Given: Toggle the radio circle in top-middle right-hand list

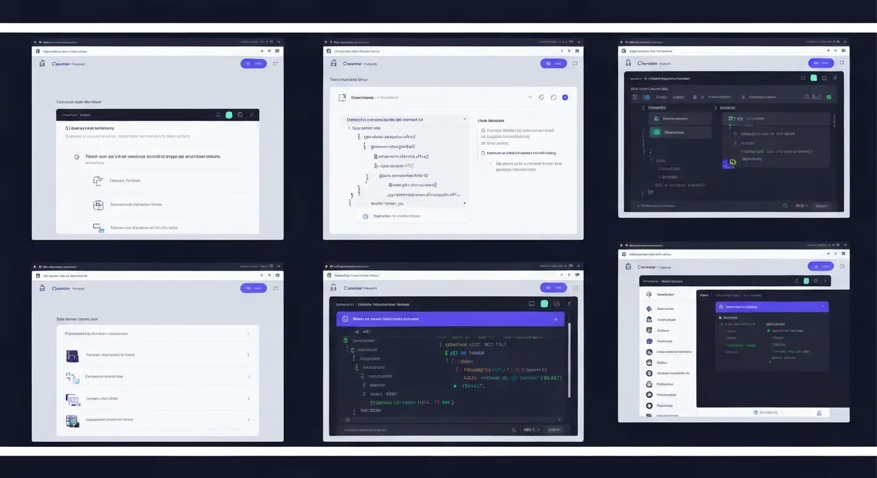Looking at the screenshot, I should [x=483, y=153].
